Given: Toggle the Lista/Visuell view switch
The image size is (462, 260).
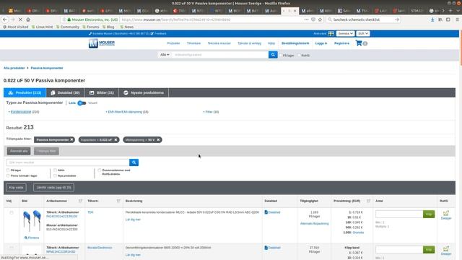Looking at the screenshot, I should (82, 103).
